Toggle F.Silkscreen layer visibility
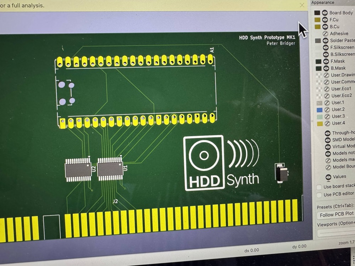The height and width of the screenshot is (266, 355). tap(326, 48)
